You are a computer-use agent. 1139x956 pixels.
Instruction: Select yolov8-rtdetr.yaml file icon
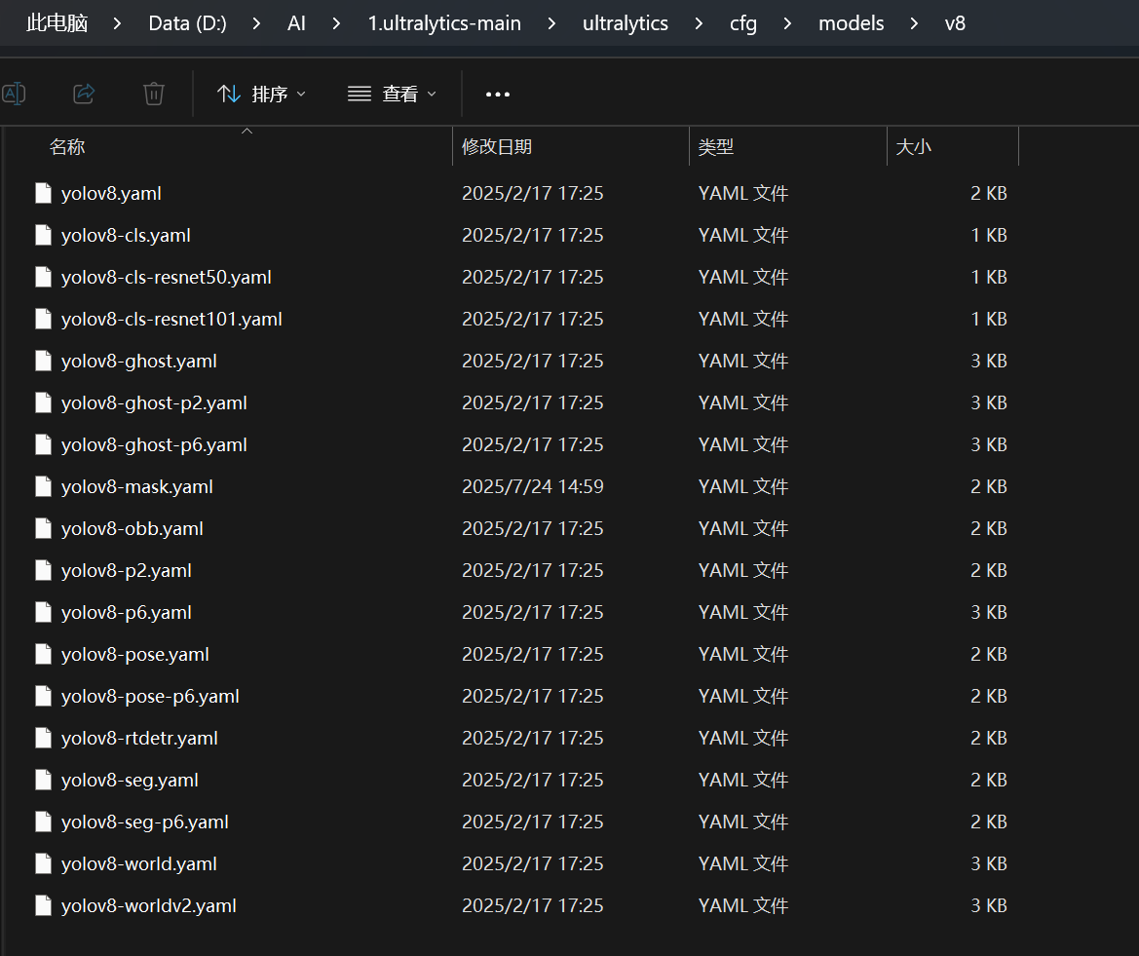[x=44, y=738]
